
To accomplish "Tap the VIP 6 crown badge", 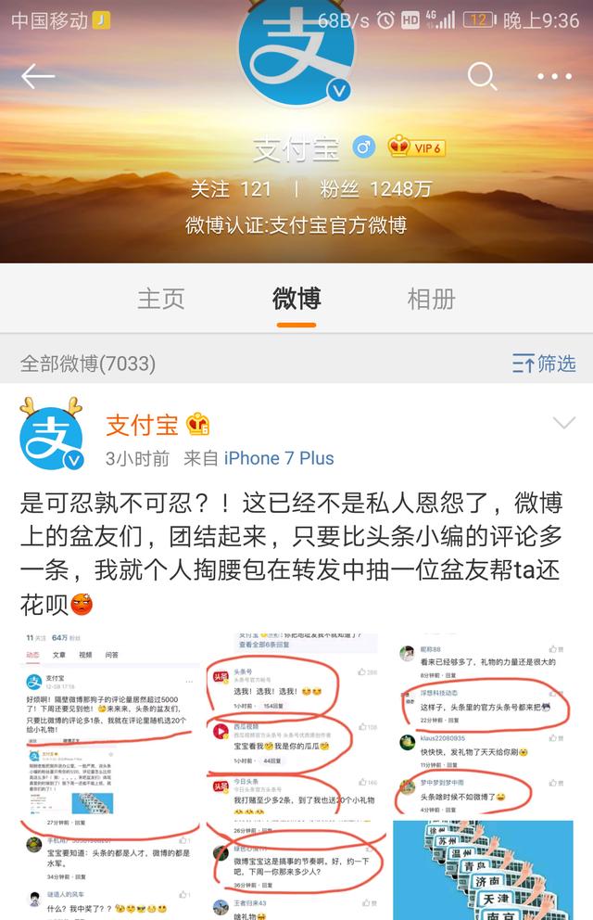I will pyautogui.click(x=416, y=147).
